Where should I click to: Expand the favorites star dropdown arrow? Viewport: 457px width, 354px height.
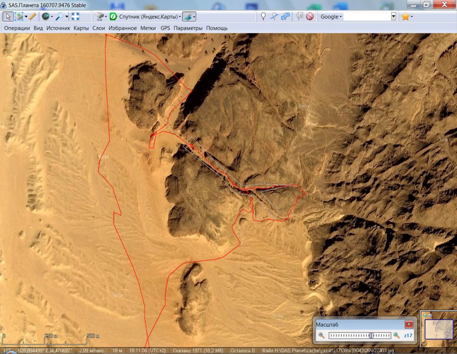[x=412, y=16]
